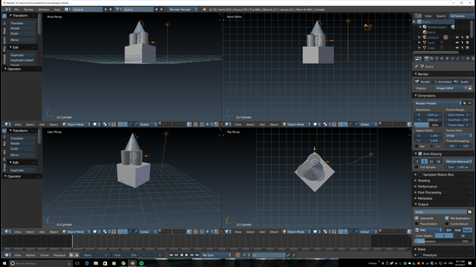The image size is (476, 267).
Task: Click the Cone object icon in the outliner
Action: click(424, 43)
